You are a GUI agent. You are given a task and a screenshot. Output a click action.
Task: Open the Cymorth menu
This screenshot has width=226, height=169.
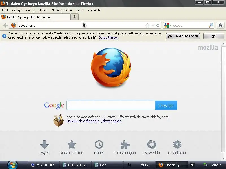pos(94,10)
